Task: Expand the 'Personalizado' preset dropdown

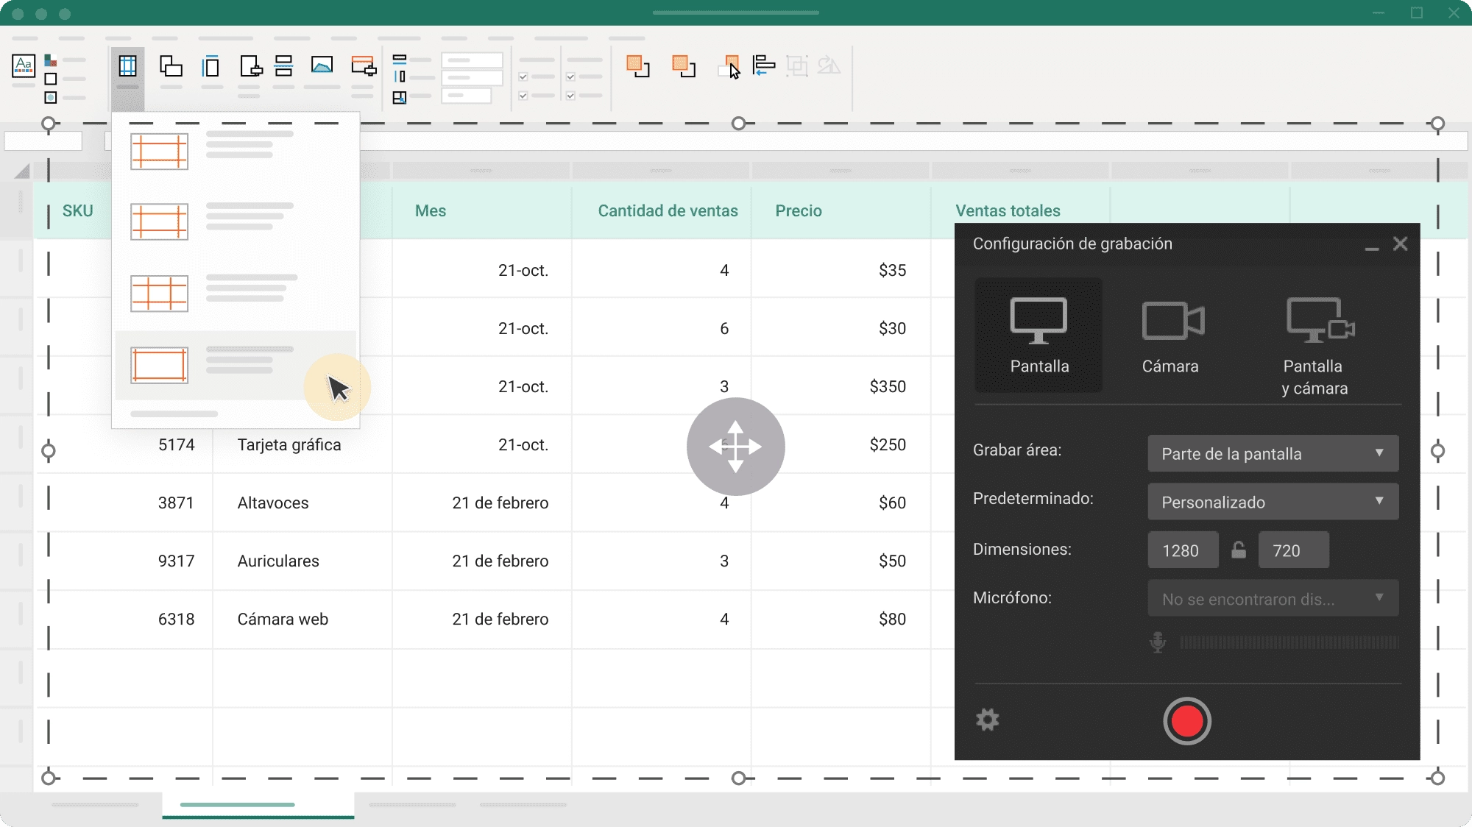Action: 1273,501
